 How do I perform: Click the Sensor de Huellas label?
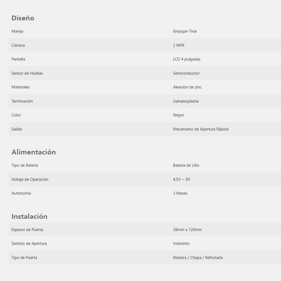tap(27, 73)
